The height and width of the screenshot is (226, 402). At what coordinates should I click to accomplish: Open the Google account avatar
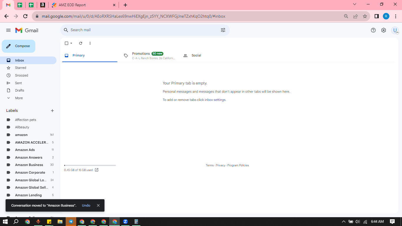pos(395,30)
